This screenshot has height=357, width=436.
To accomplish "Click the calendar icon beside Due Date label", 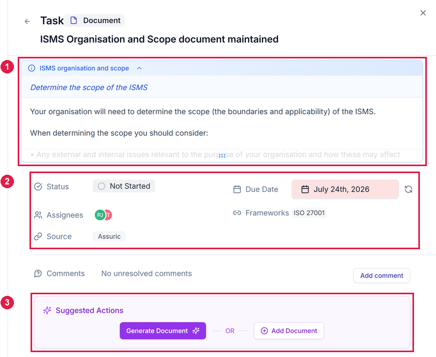I will [237, 190].
